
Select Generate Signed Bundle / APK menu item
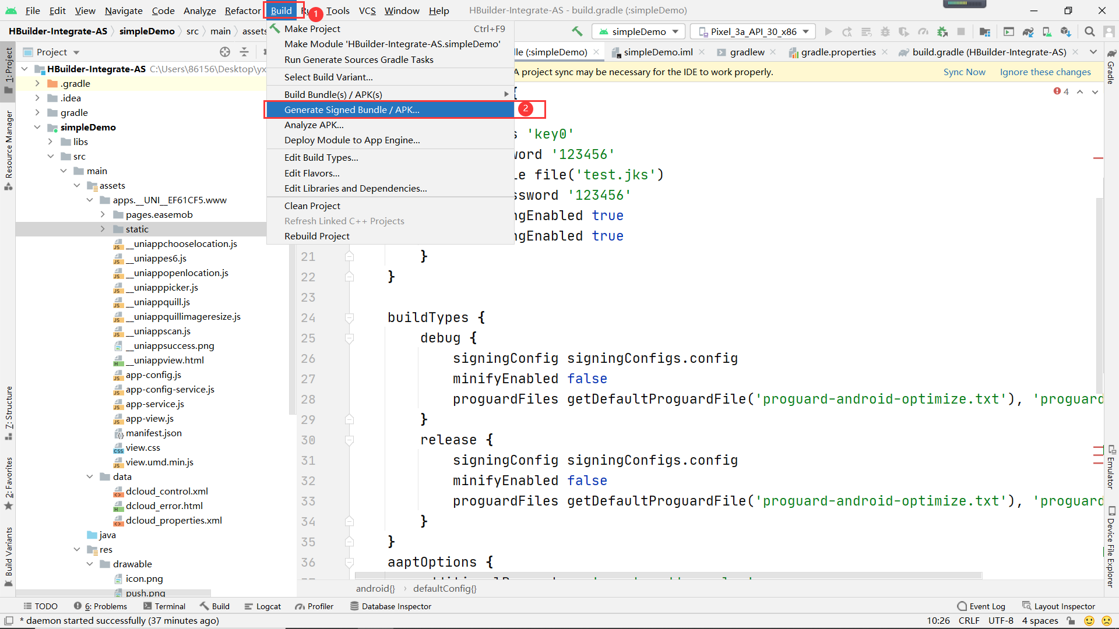[351, 109]
